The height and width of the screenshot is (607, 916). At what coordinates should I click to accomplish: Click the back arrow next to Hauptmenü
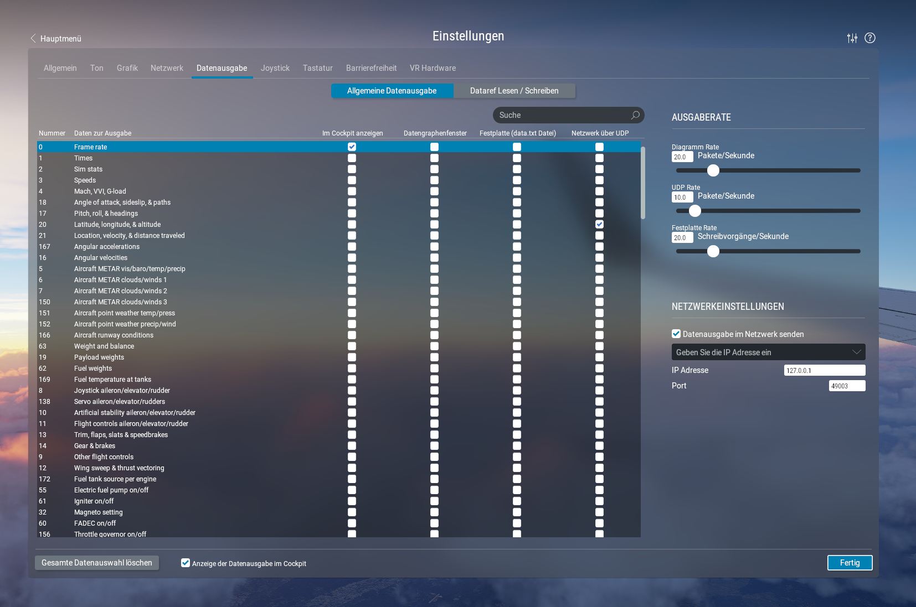(33, 39)
